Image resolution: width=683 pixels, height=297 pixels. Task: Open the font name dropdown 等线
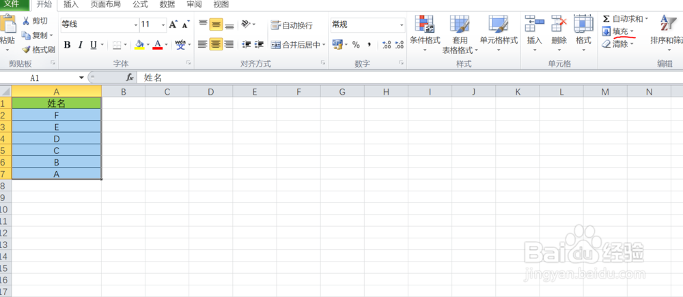click(136, 25)
